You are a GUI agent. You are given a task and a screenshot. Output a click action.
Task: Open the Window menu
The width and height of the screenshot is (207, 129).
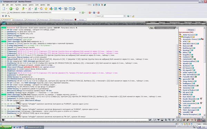coord(43,5)
